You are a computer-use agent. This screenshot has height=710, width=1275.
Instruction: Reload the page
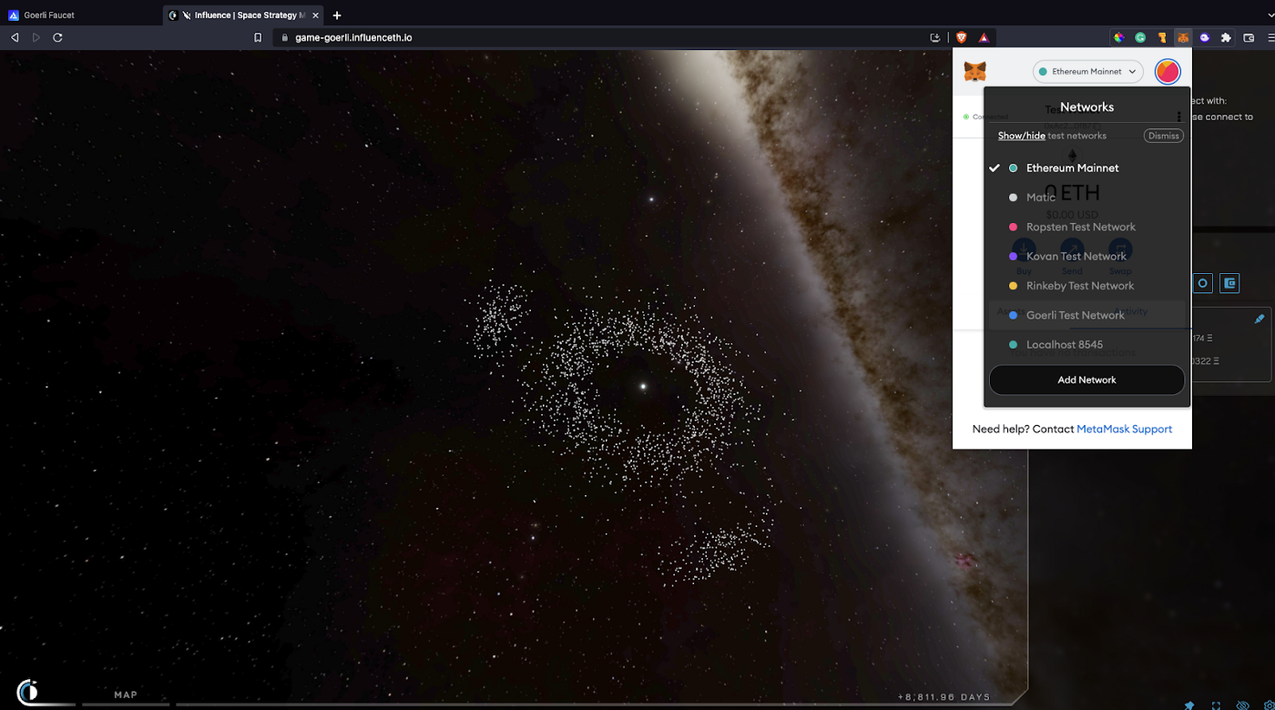coord(57,37)
